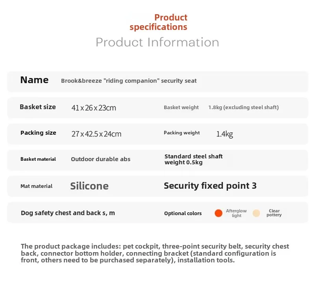Select the orange Afterglow light color swatch

point(219,213)
